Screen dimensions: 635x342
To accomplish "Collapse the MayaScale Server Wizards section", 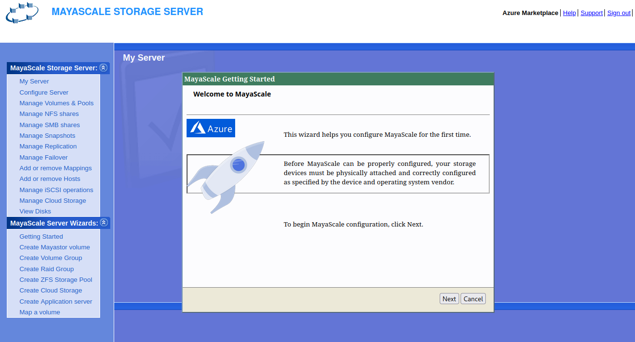I will 103,223.
